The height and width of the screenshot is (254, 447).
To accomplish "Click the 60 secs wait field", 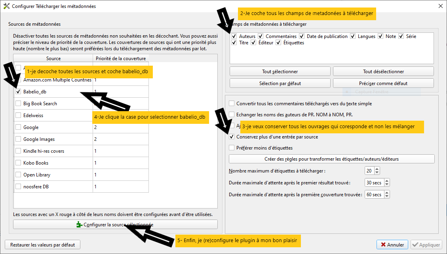I will tap(375, 195).
